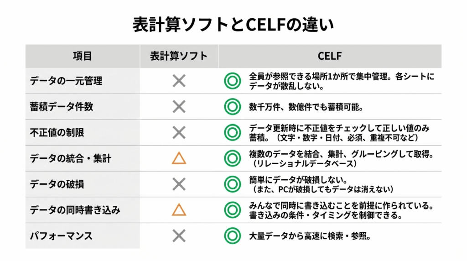The height and width of the screenshot is (261, 467).
Task: Click the gray X beside 蓄積データ件数
Action: click(x=179, y=107)
